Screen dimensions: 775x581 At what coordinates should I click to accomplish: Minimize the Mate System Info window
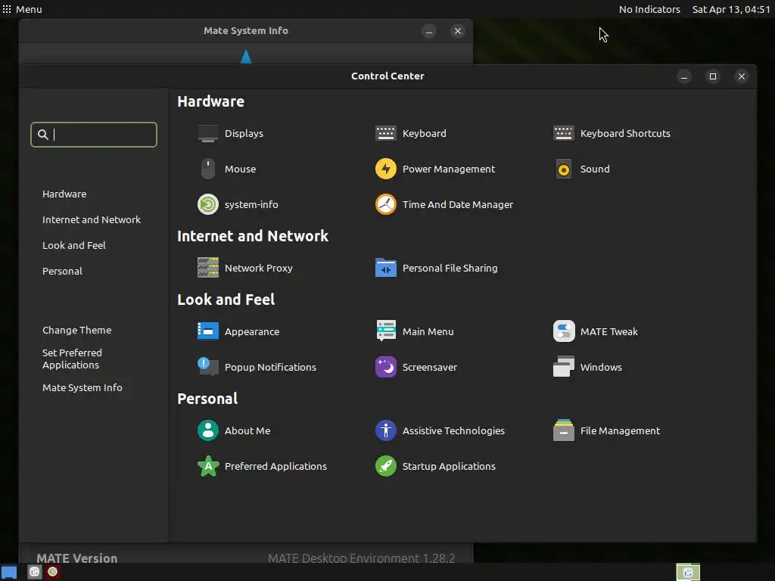coord(429,31)
